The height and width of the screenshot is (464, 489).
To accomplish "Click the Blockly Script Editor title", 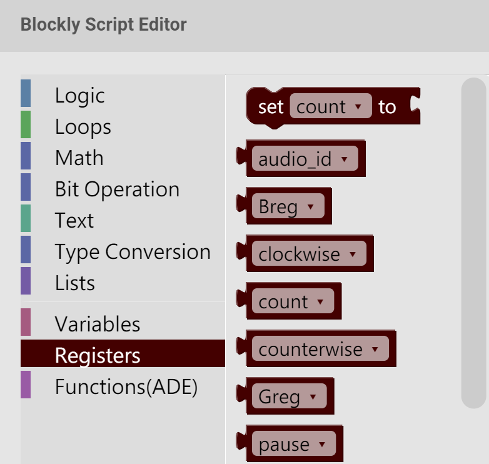I will [104, 24].
